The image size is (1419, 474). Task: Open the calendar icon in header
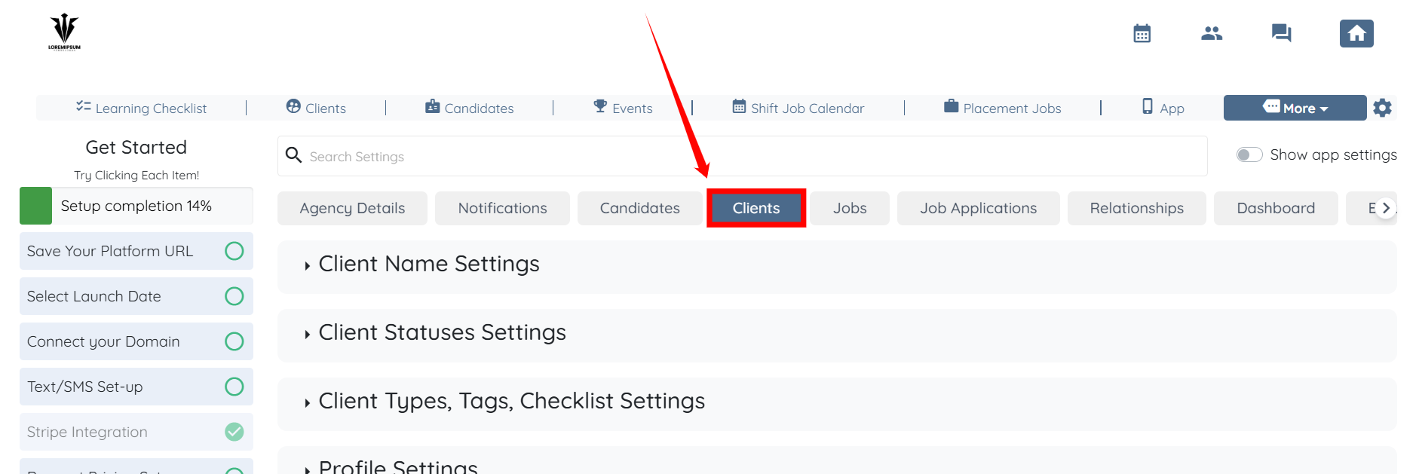pyautogui.click(x=1142, y=33)
